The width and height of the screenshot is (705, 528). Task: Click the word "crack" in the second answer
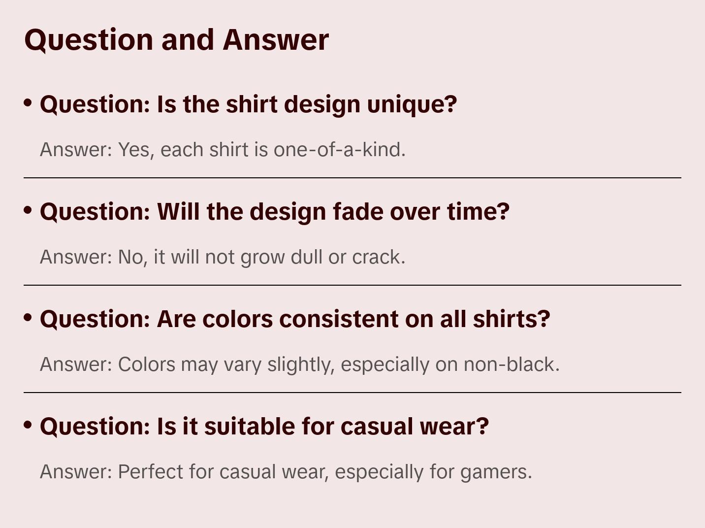click(377, 257)
